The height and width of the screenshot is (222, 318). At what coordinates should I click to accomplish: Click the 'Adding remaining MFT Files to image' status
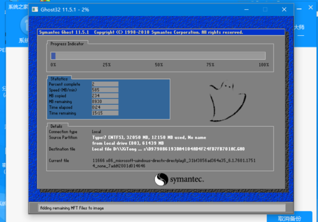72,208
